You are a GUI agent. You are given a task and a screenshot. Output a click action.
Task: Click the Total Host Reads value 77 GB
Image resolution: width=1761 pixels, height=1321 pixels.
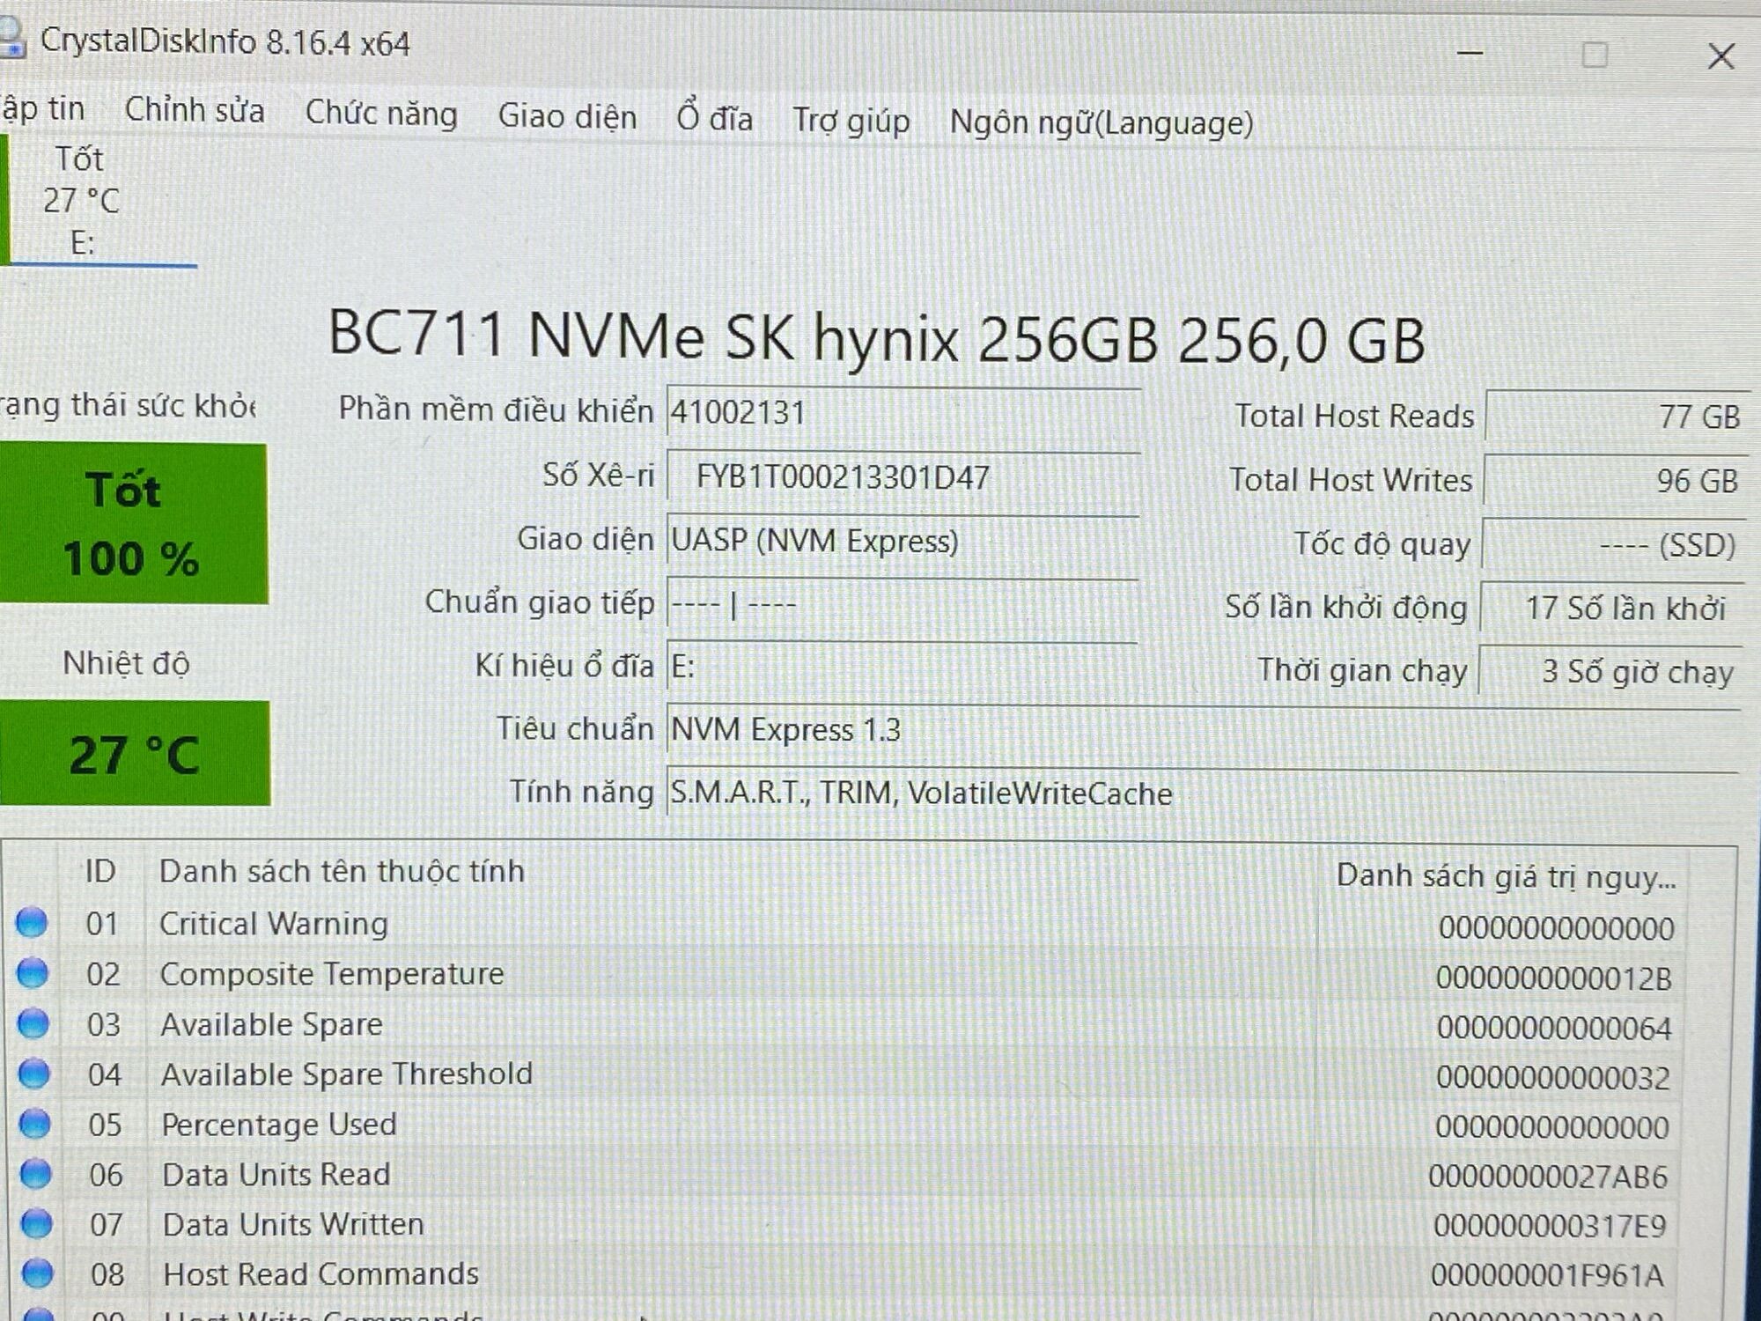[x=1617, y=416]
